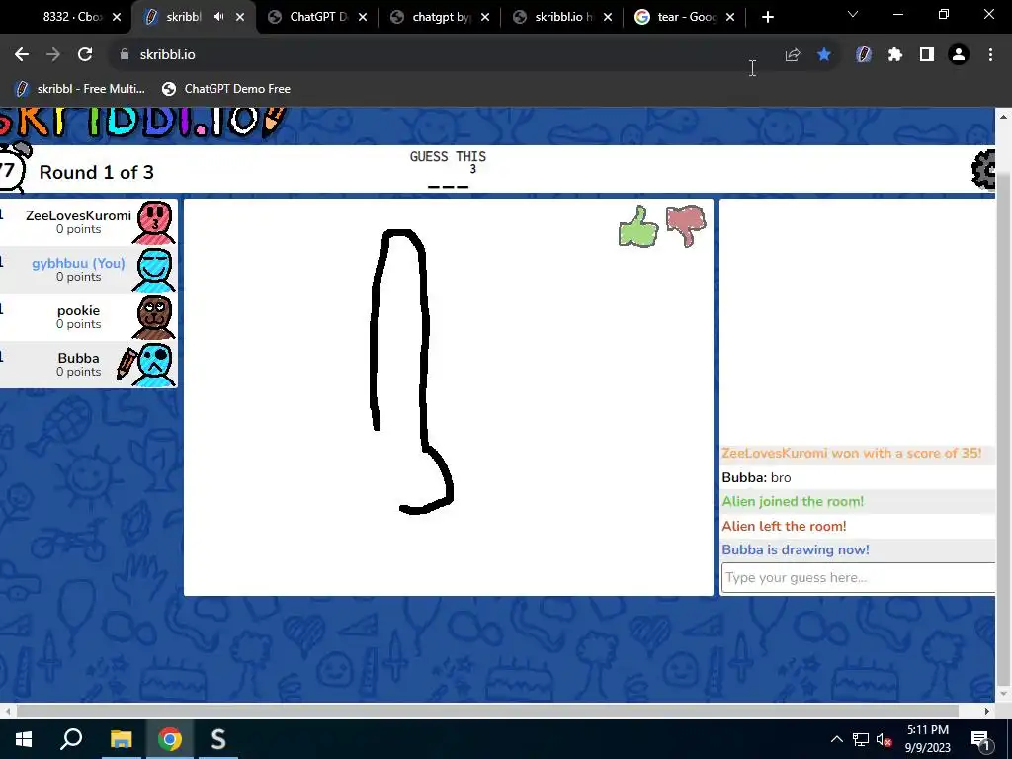Open the Extensions puzzle icon

pyautogui.click(x=895, y=55)
